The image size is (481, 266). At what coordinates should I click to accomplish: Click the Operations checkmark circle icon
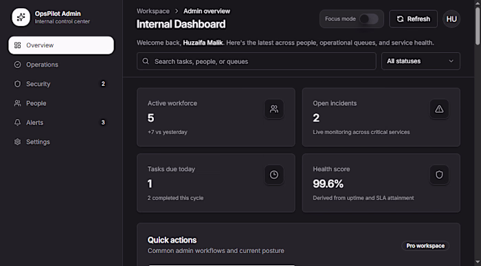tap(17, 65)
